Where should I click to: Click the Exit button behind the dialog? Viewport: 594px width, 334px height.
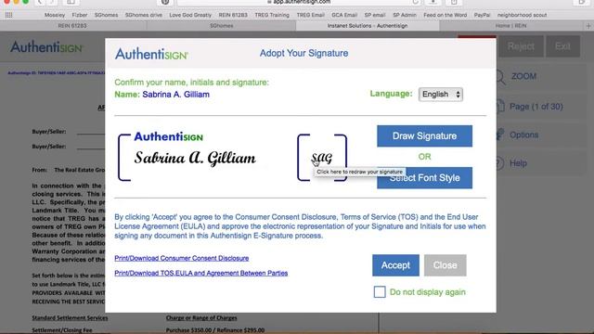pyautogui.click(x=562, y=46)
